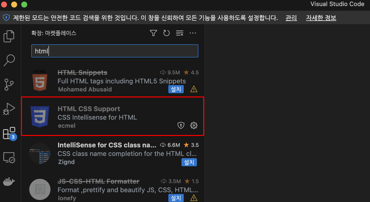370x202 pixels.
Task: Install the HTML Snippets extension
Action: (176, 89)
